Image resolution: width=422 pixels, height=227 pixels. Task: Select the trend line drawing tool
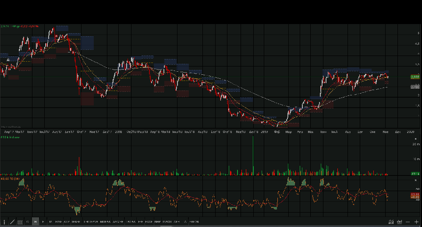(12, 222)
